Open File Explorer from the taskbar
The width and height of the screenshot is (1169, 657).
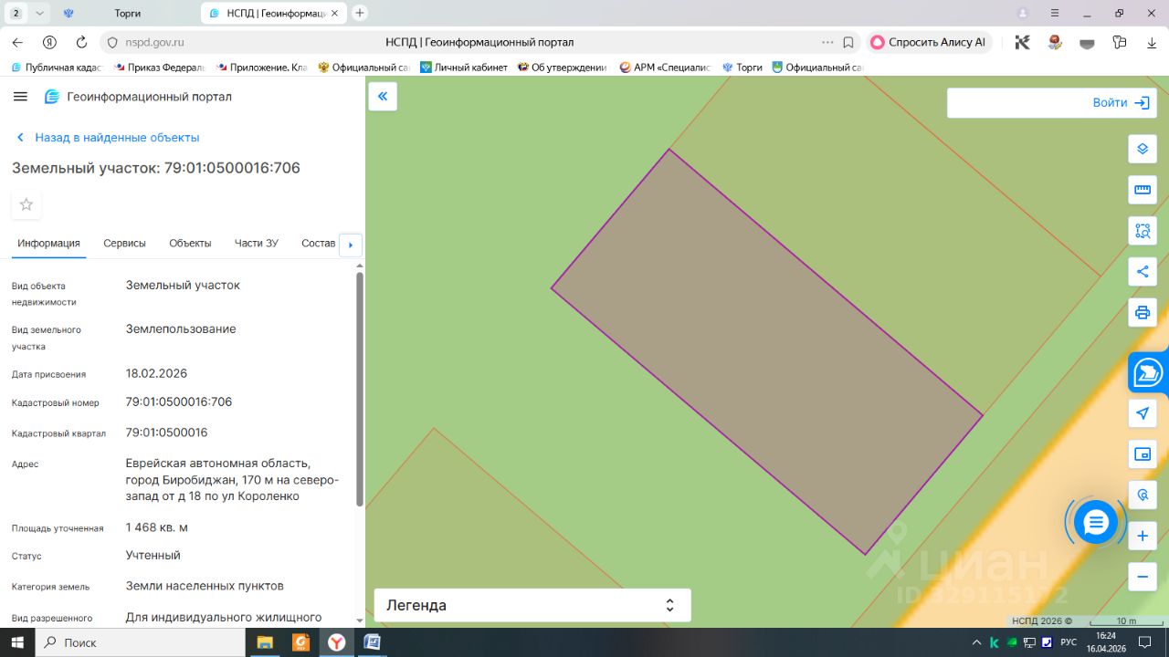(x=265, y=642)
